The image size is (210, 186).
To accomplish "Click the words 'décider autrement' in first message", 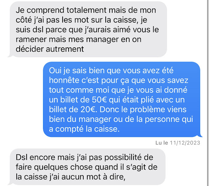I will click(x=50, y=49).
